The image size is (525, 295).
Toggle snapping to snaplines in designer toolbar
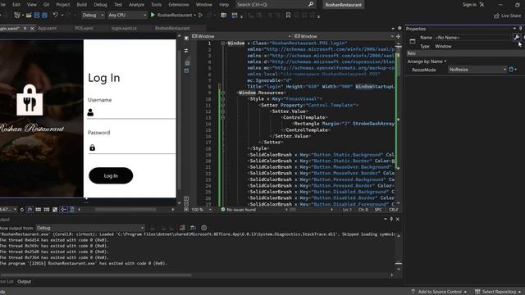pyautogui.click(x=63, y=210)
